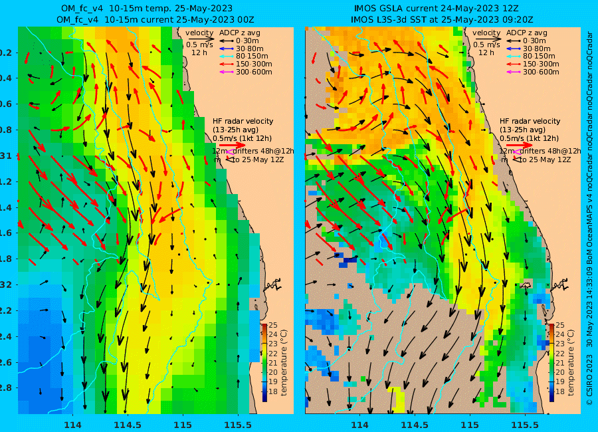Click '0.5m/s (1kt 12h)' text in the OM_fc_v4 panel
This screenshot has width=598, height=432.
(242, 138)
